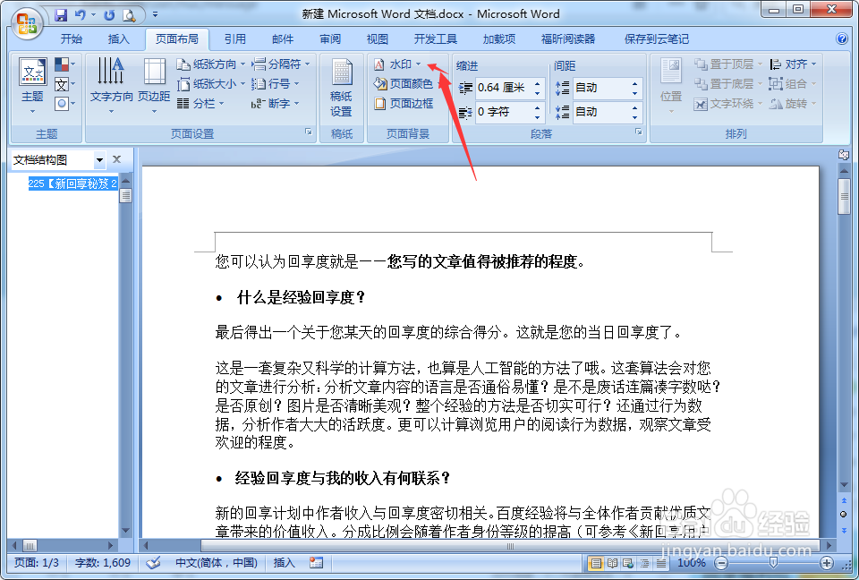Open the 位置 position gallery
The width and height of the screenshot is (859, 580).
[x=671, y=86]
